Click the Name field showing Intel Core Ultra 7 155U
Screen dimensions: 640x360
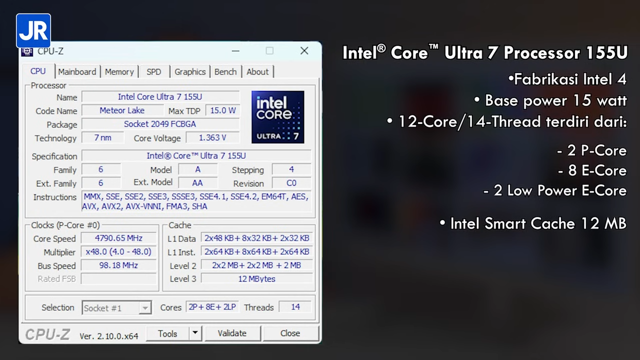160,97
